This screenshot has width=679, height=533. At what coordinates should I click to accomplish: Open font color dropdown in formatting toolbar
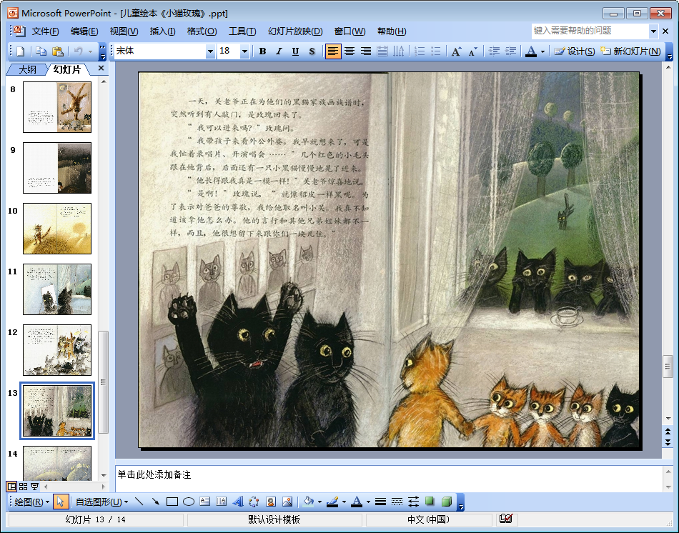click(542, 52)
